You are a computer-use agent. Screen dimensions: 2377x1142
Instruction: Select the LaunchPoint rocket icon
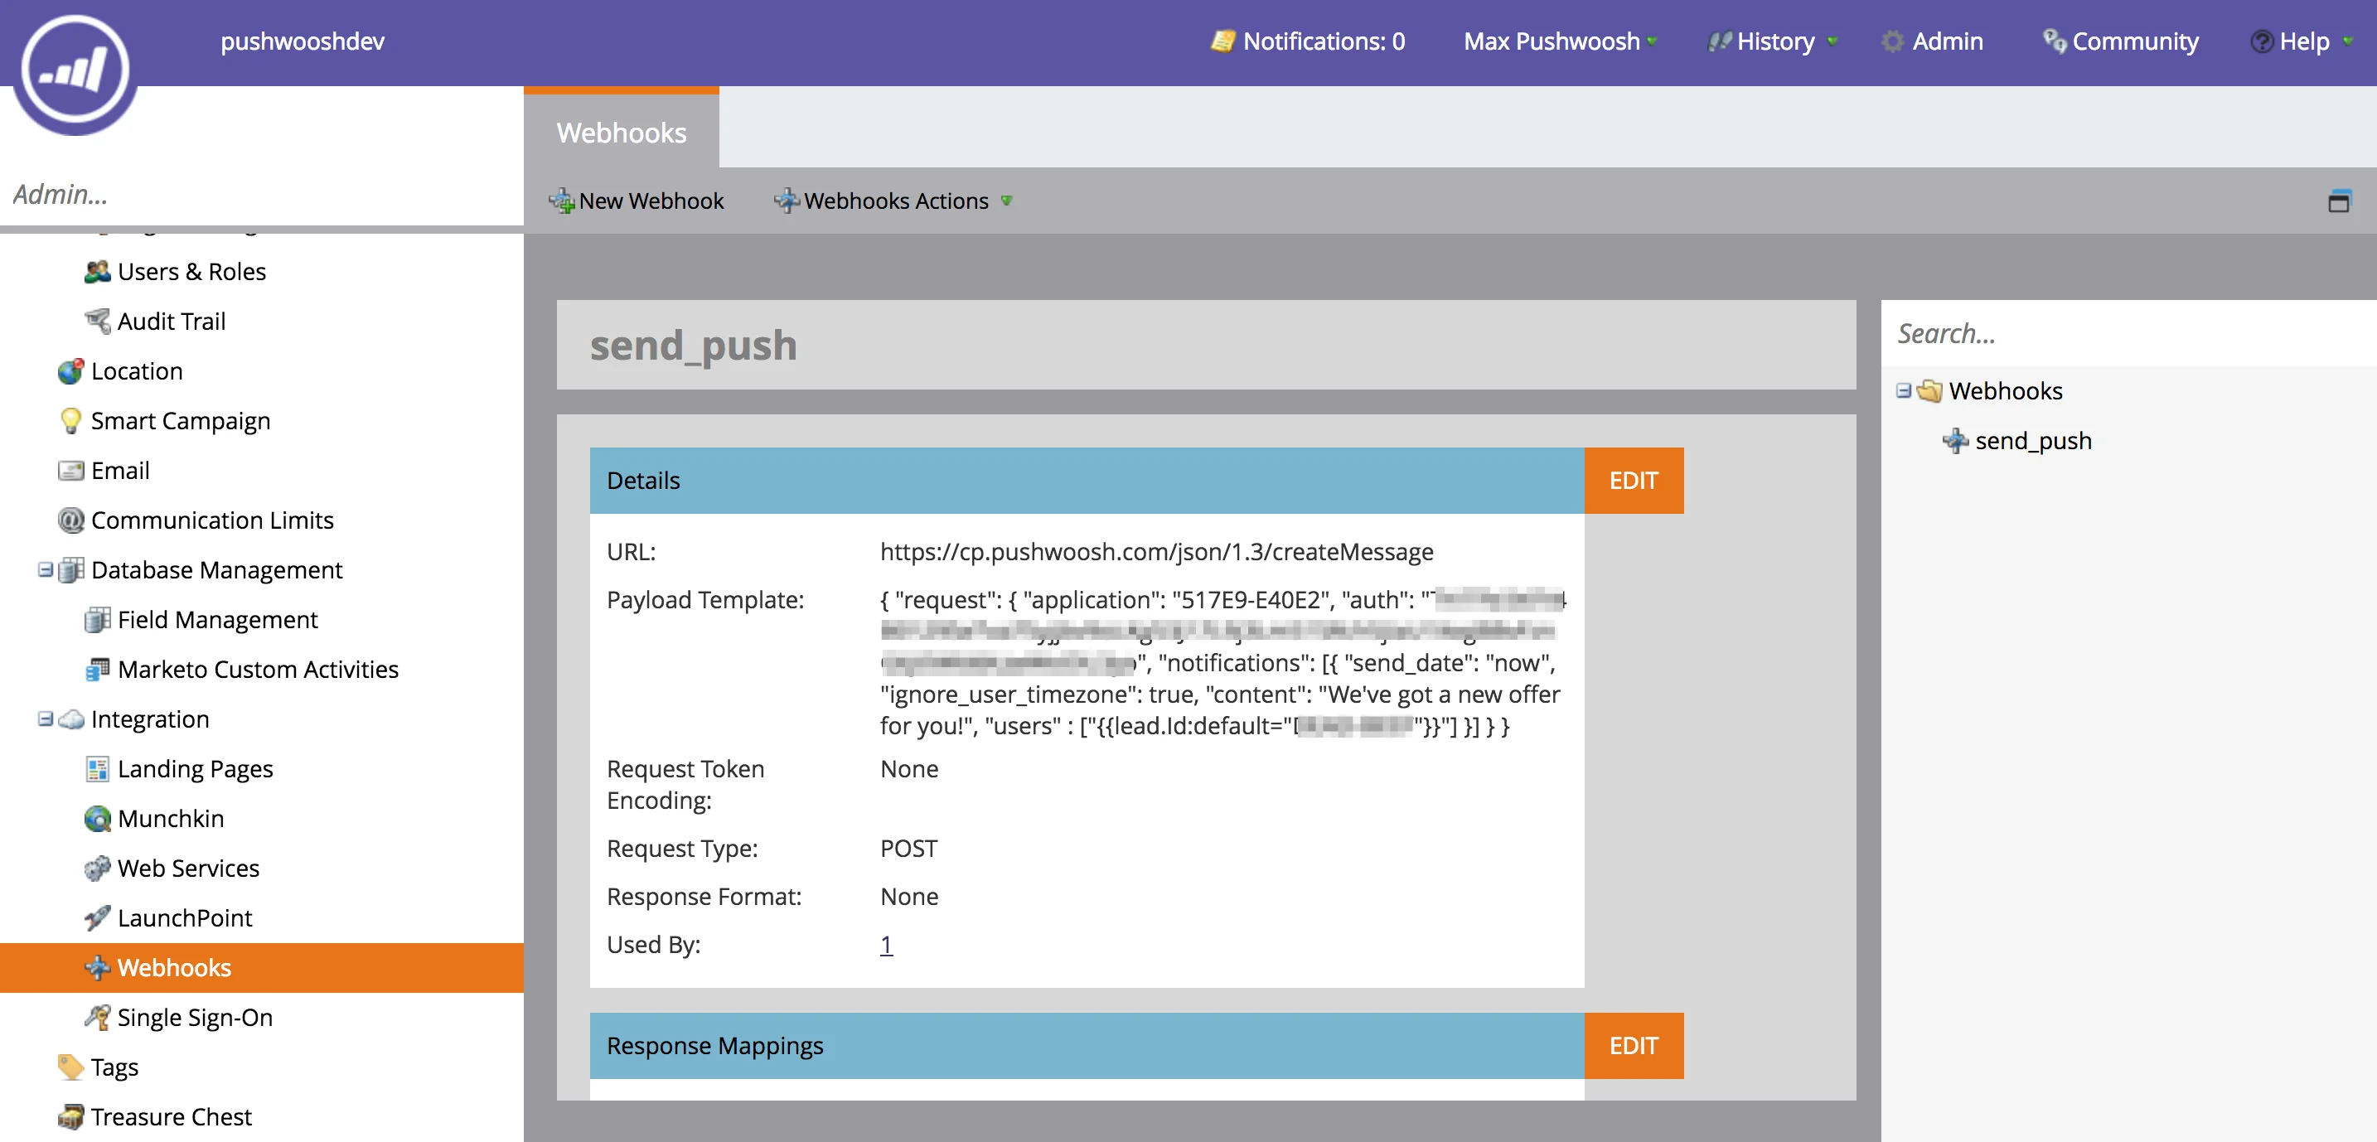(99, 918)
